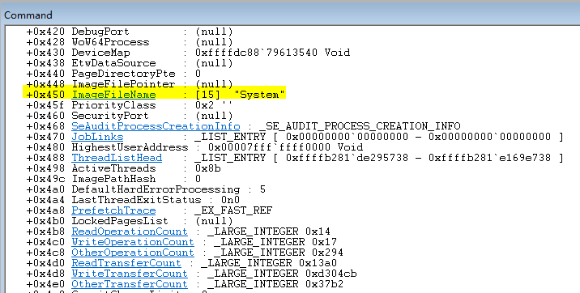Click the DefaultHardErrorProcessing field name

(156, 189)
